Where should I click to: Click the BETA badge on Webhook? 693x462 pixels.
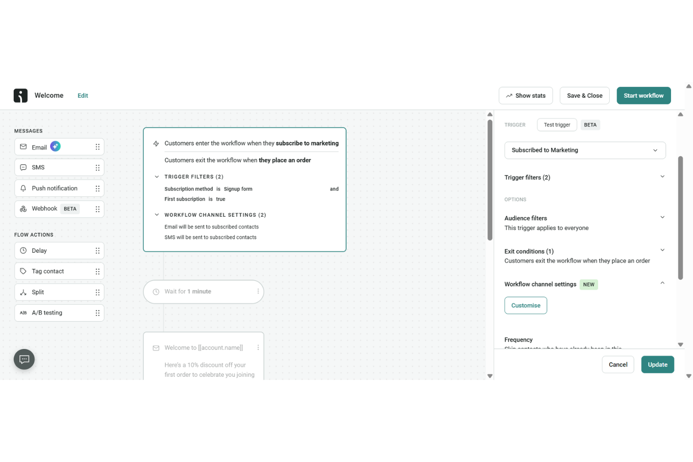(70, 209)
